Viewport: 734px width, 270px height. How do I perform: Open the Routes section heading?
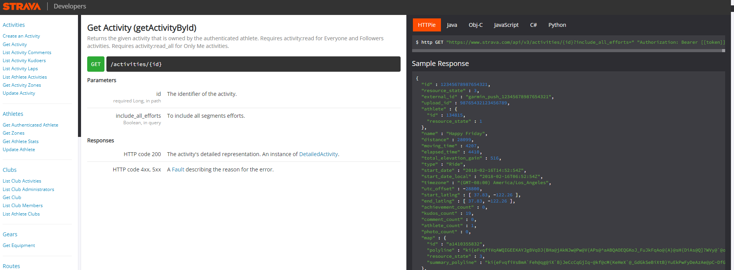[x=12, y=266]
